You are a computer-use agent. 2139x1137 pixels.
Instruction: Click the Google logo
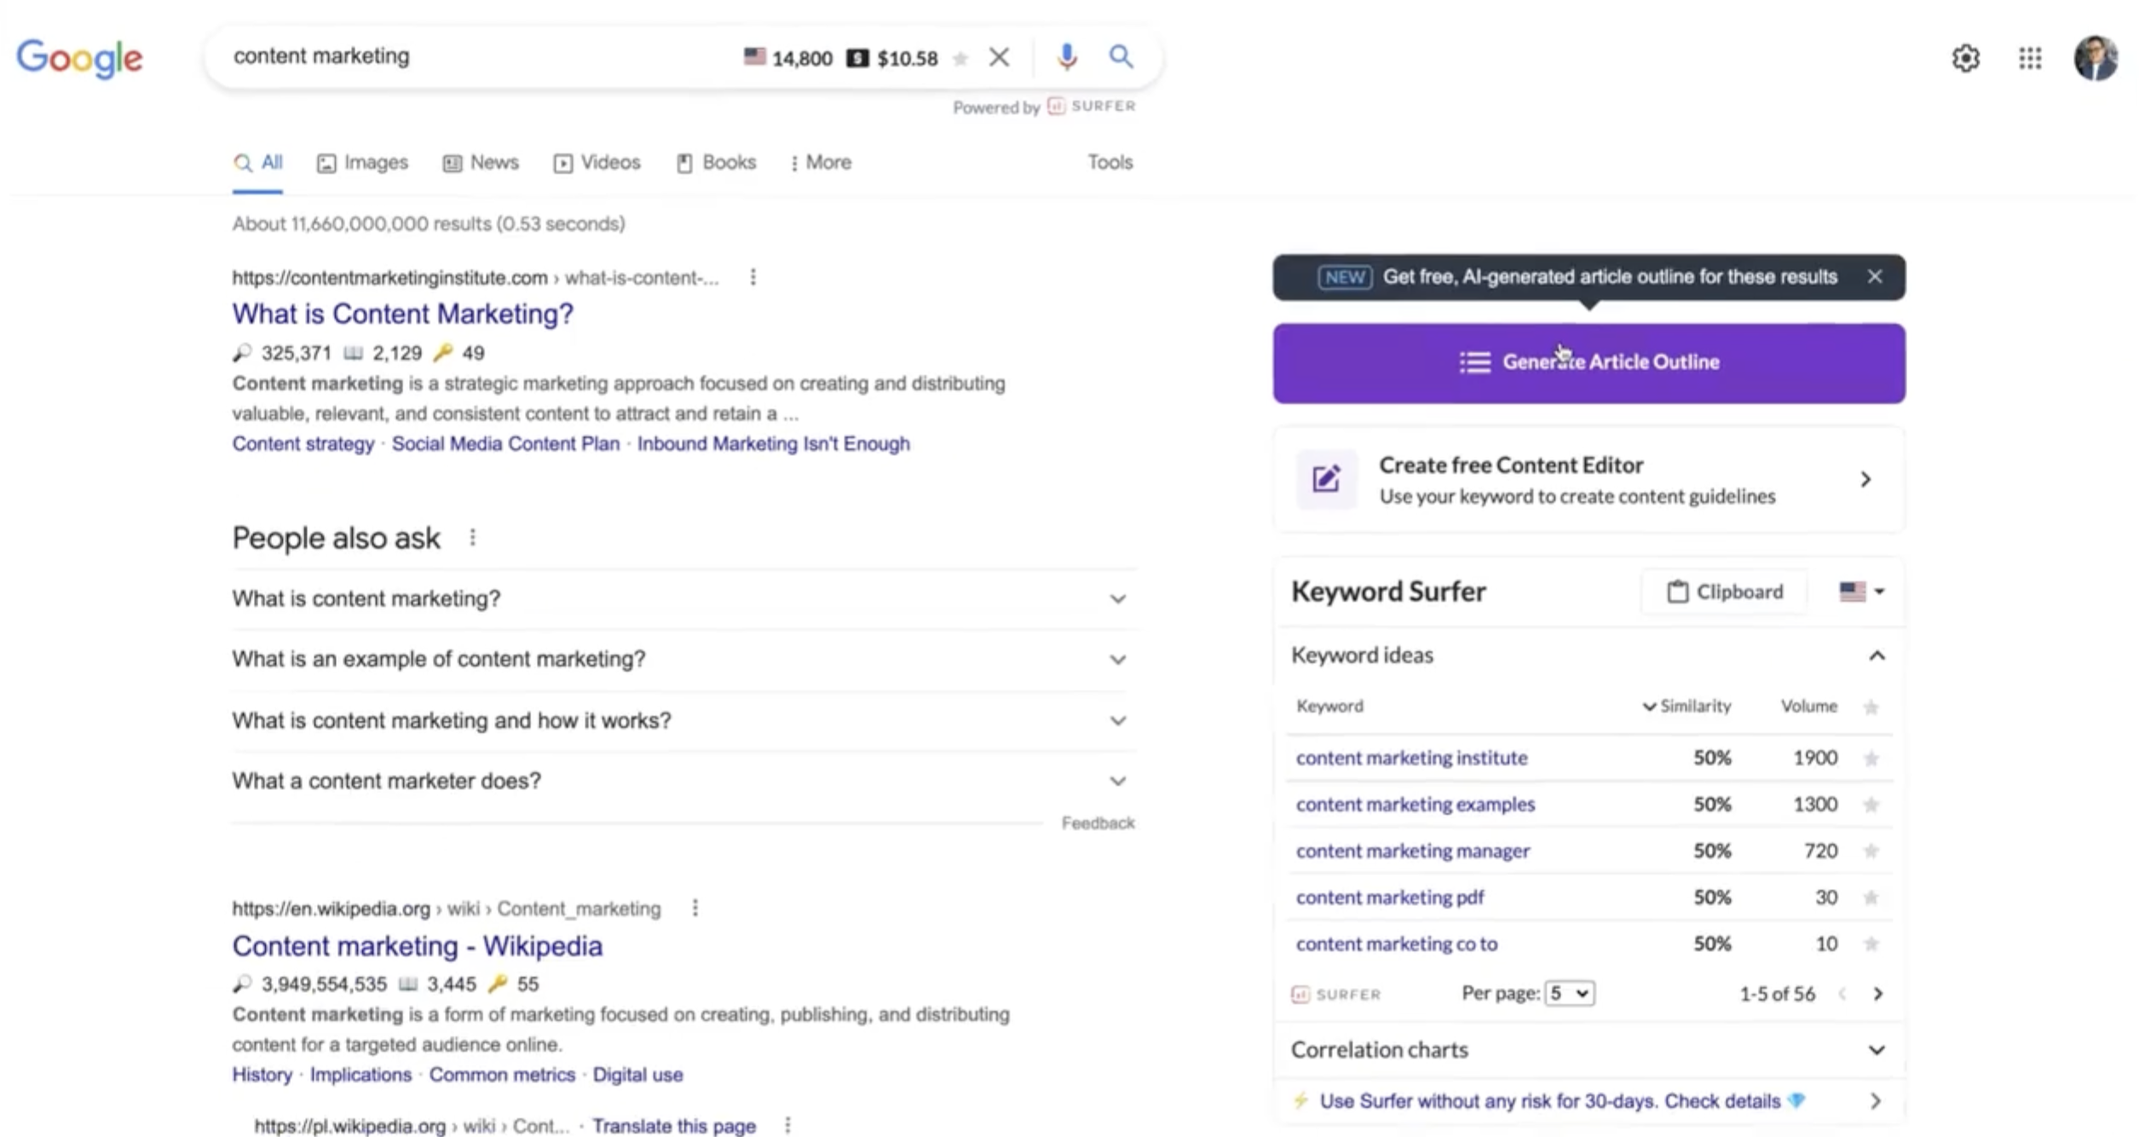pos(79,58)
